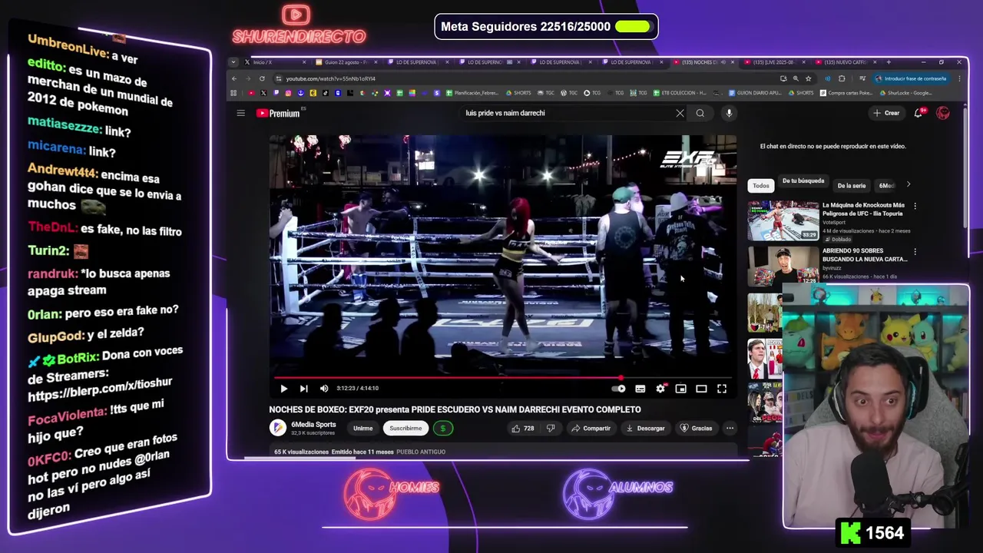Click the Descargar button

(645, 429)
